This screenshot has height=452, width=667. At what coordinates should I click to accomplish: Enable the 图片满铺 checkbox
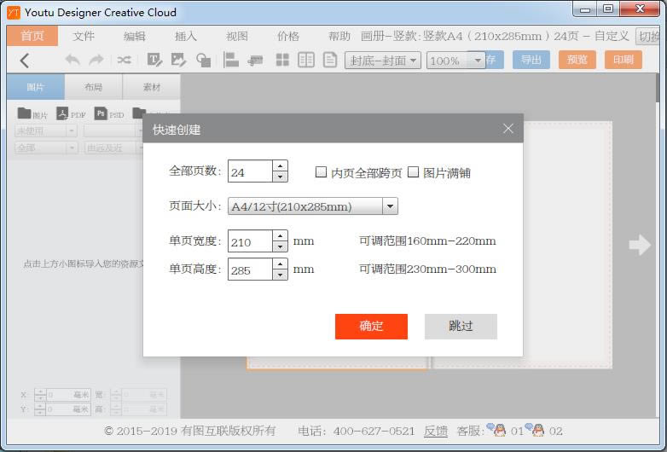[x=413, y=171]
